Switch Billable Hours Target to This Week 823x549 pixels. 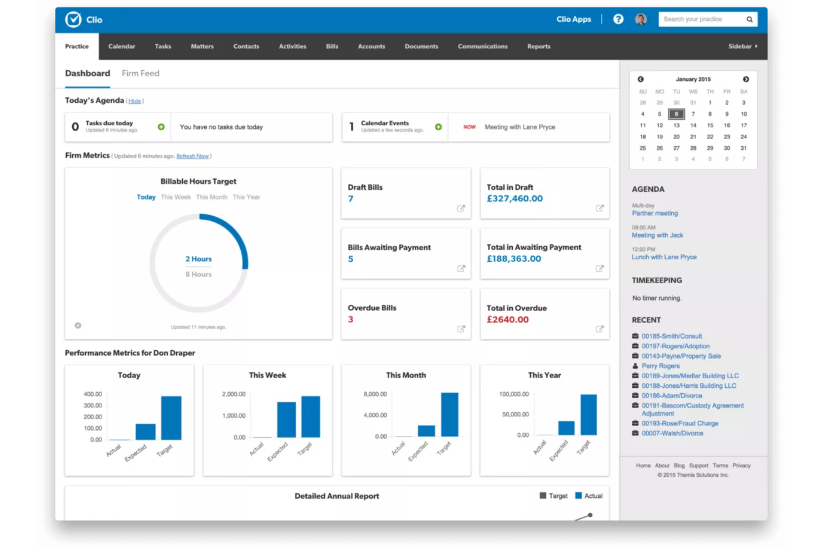point(176,197)
